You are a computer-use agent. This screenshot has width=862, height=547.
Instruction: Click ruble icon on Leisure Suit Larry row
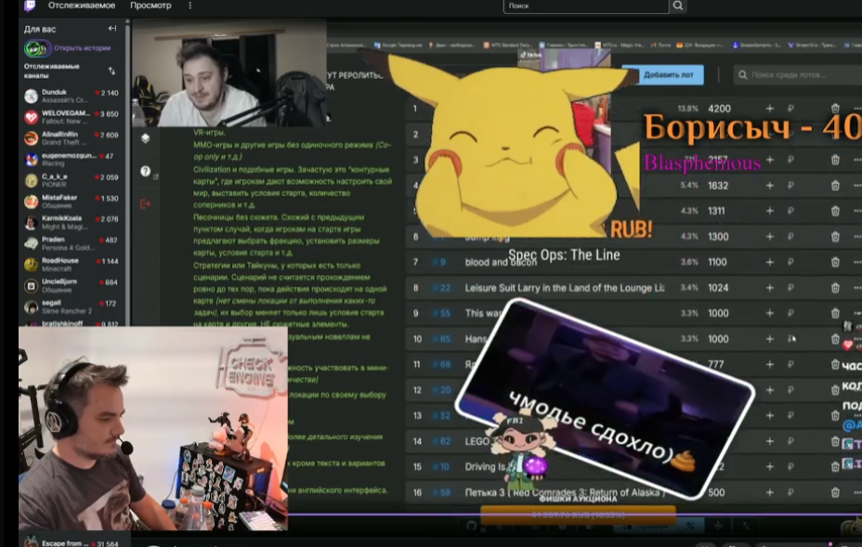790,288
